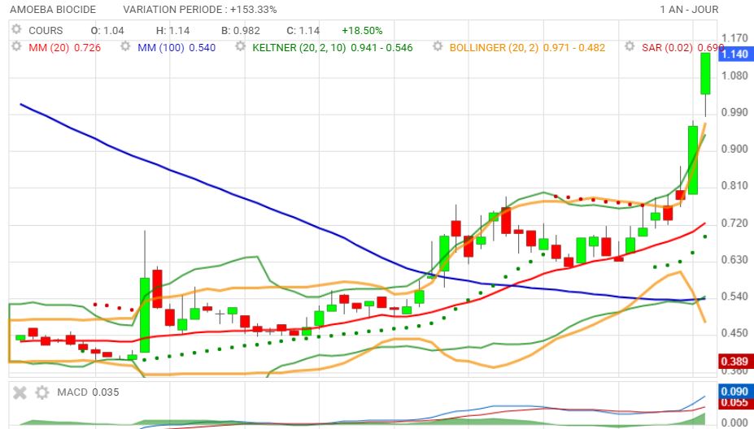Click the 0.450 price axis label
This screenshot has height=429, width=754.
(734, 333)
